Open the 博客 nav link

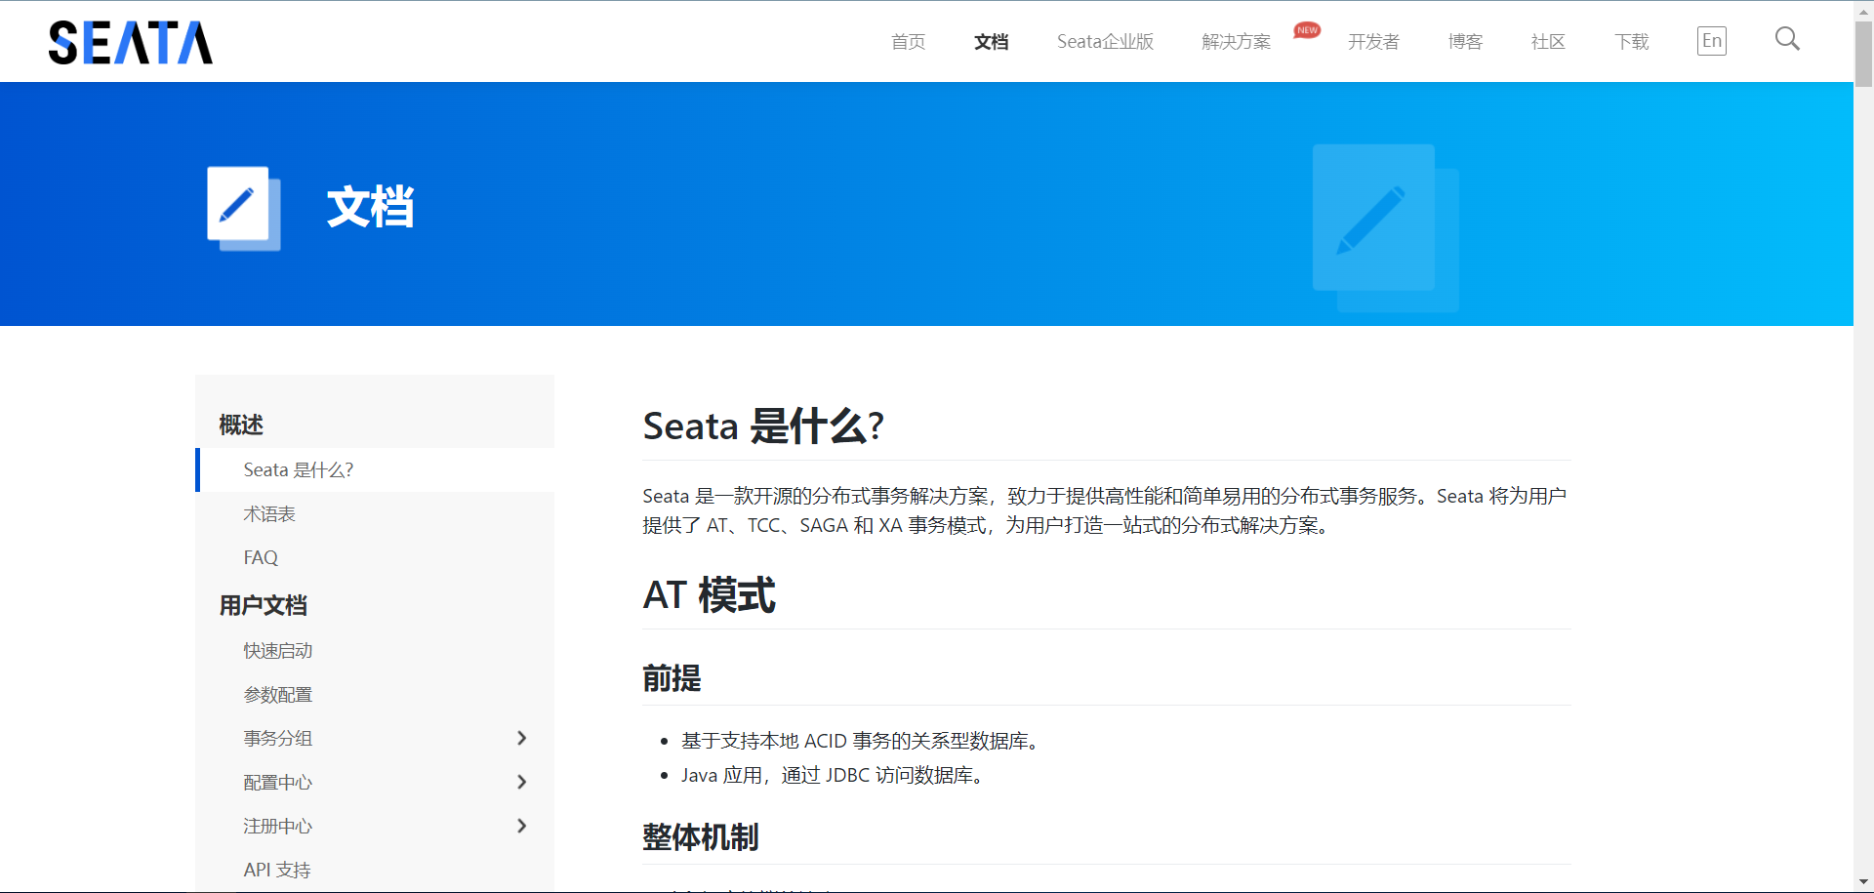[x=1465, y=42]
